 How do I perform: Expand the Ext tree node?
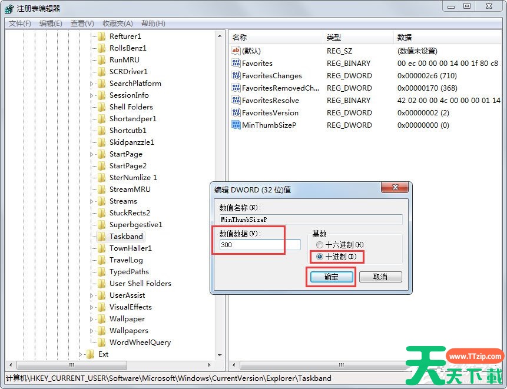point(81,354)
